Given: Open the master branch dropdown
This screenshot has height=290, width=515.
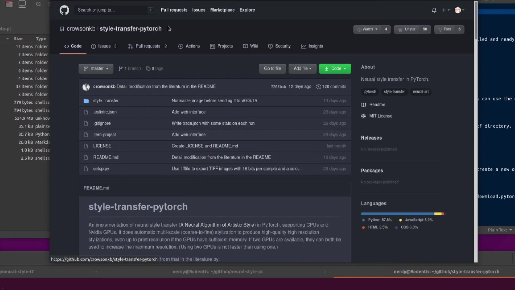Looking at the screenshot, I should point(96,69).
